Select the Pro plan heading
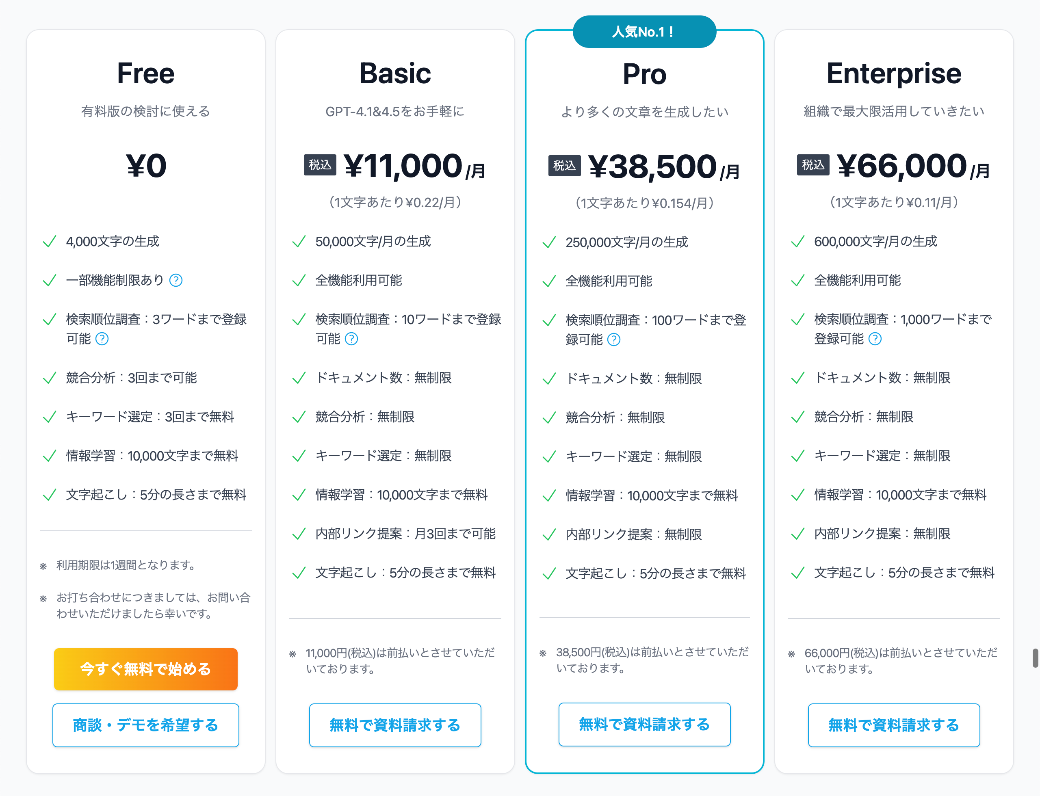The width and height of the screenshot is (1040, 796). [644, 74]
